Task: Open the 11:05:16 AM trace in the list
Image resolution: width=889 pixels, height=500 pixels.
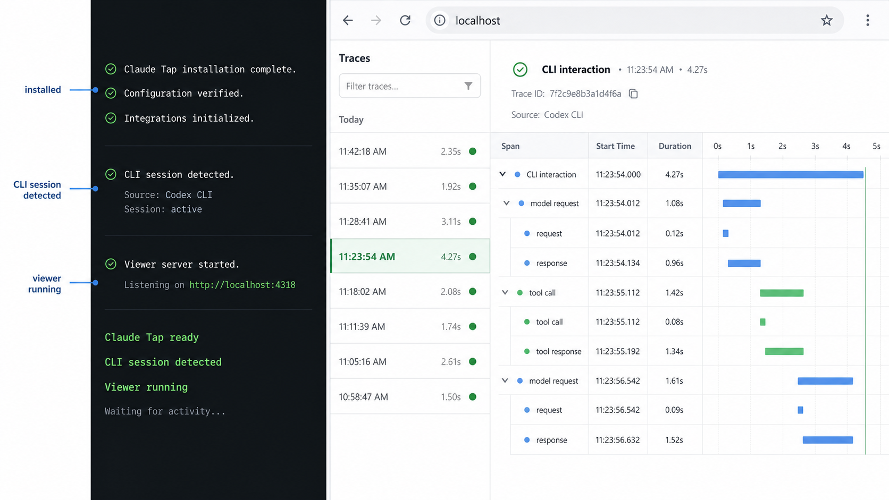Action: pos(410,362)
